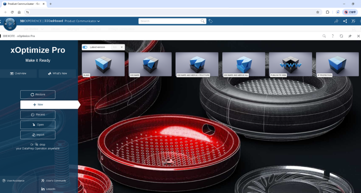The height and width of the screenshot is (193, 361).
Task: Expand the Get Started tab chevron
Action: [x=42, y=29]
